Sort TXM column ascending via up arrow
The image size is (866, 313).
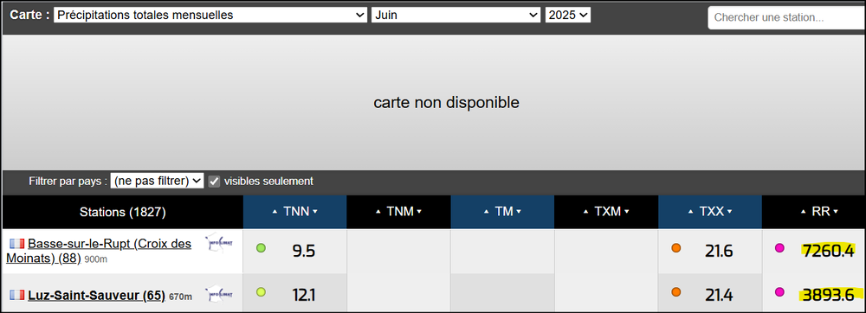tap(586, 212)
